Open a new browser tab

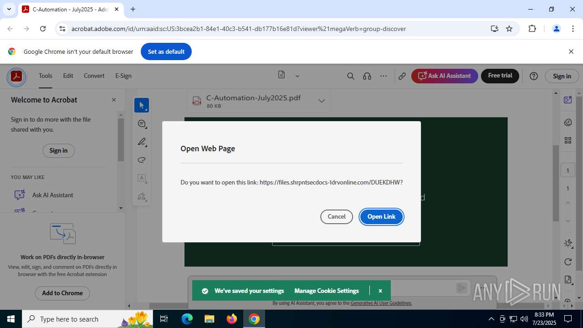133,9
